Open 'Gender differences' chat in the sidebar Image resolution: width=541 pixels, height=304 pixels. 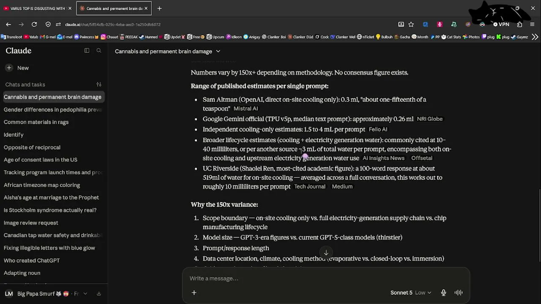pos(53,110)
